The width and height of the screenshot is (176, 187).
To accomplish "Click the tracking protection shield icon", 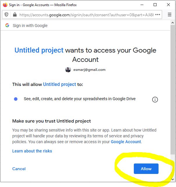I will (x=7, y=15).
